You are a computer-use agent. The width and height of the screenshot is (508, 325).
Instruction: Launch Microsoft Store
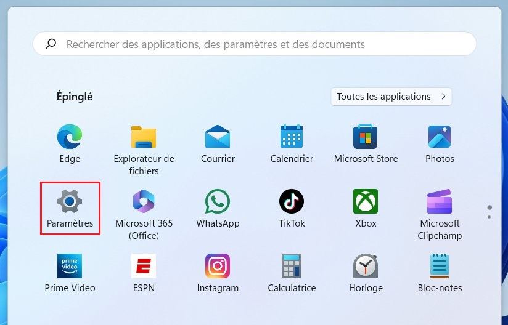click(x=366, y=144)
